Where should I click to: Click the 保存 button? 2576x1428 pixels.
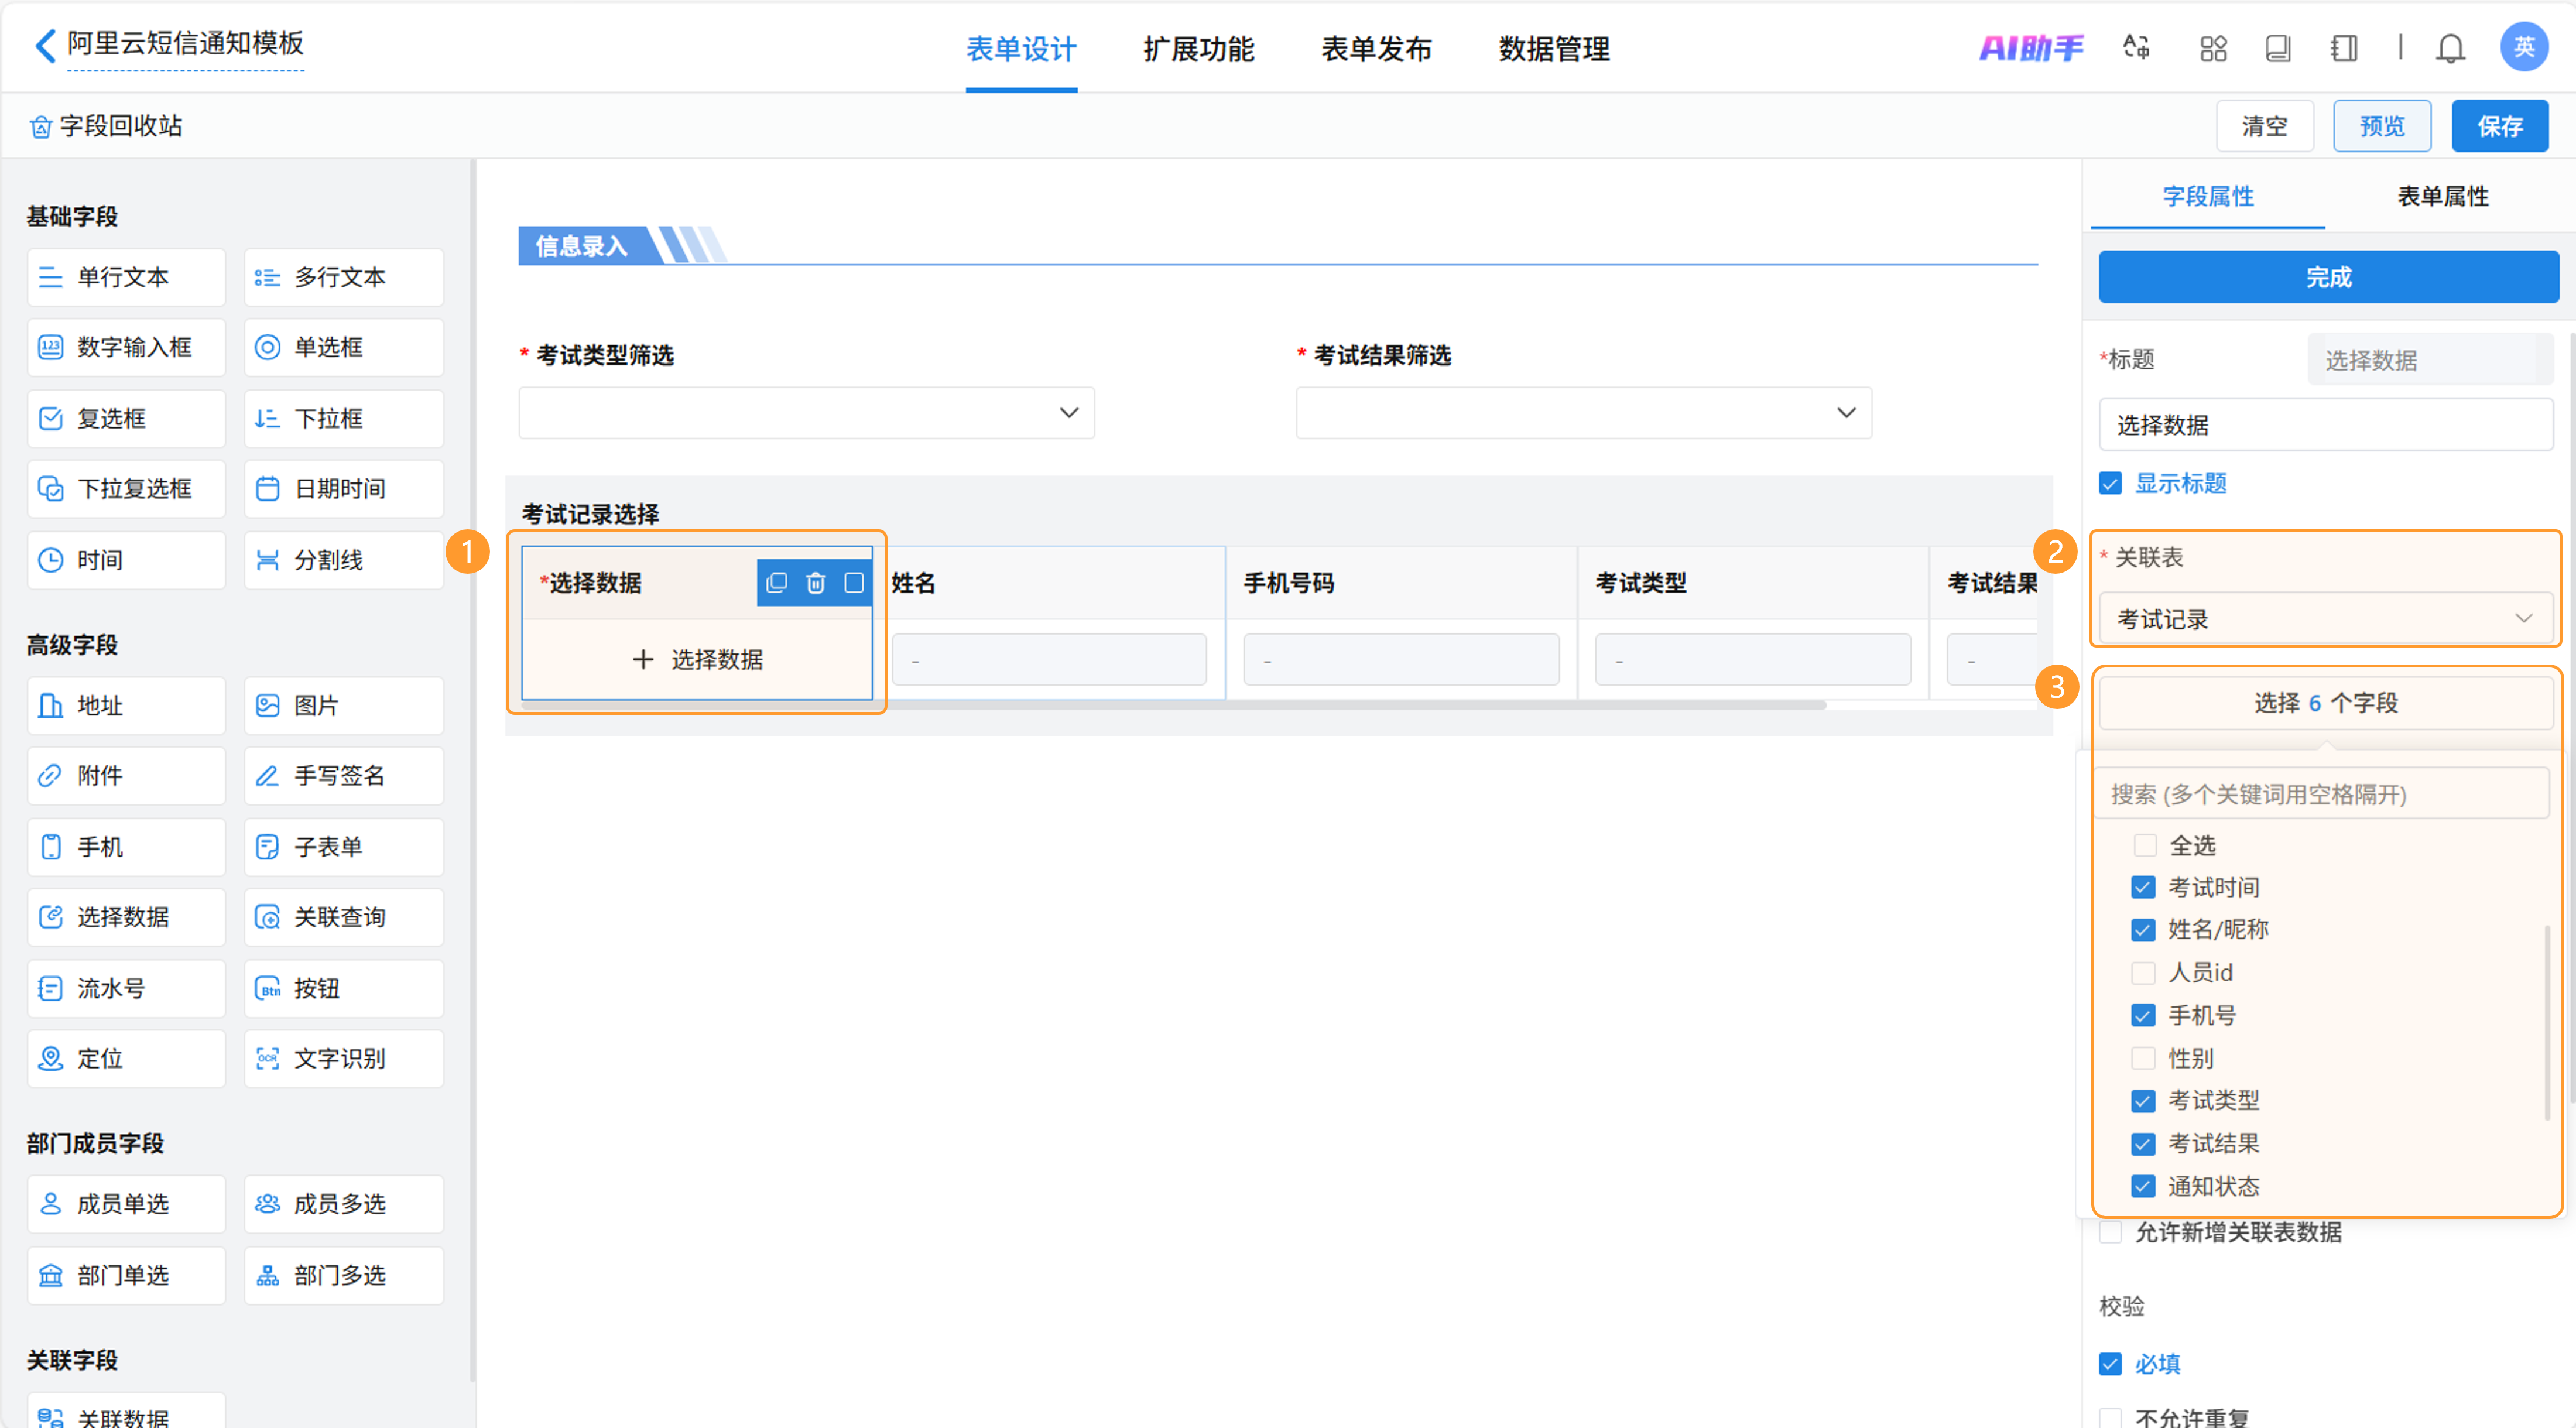click(2499, 126)
